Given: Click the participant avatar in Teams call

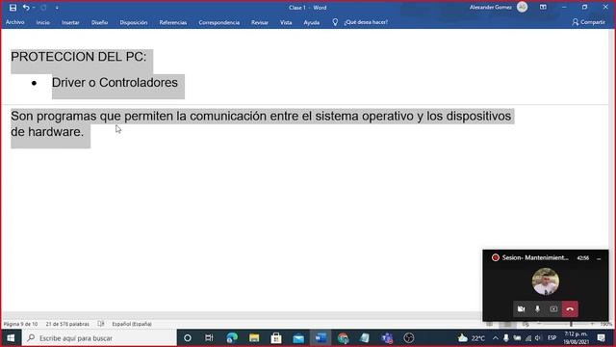Looking at the screenshot, I should (546, 281).
